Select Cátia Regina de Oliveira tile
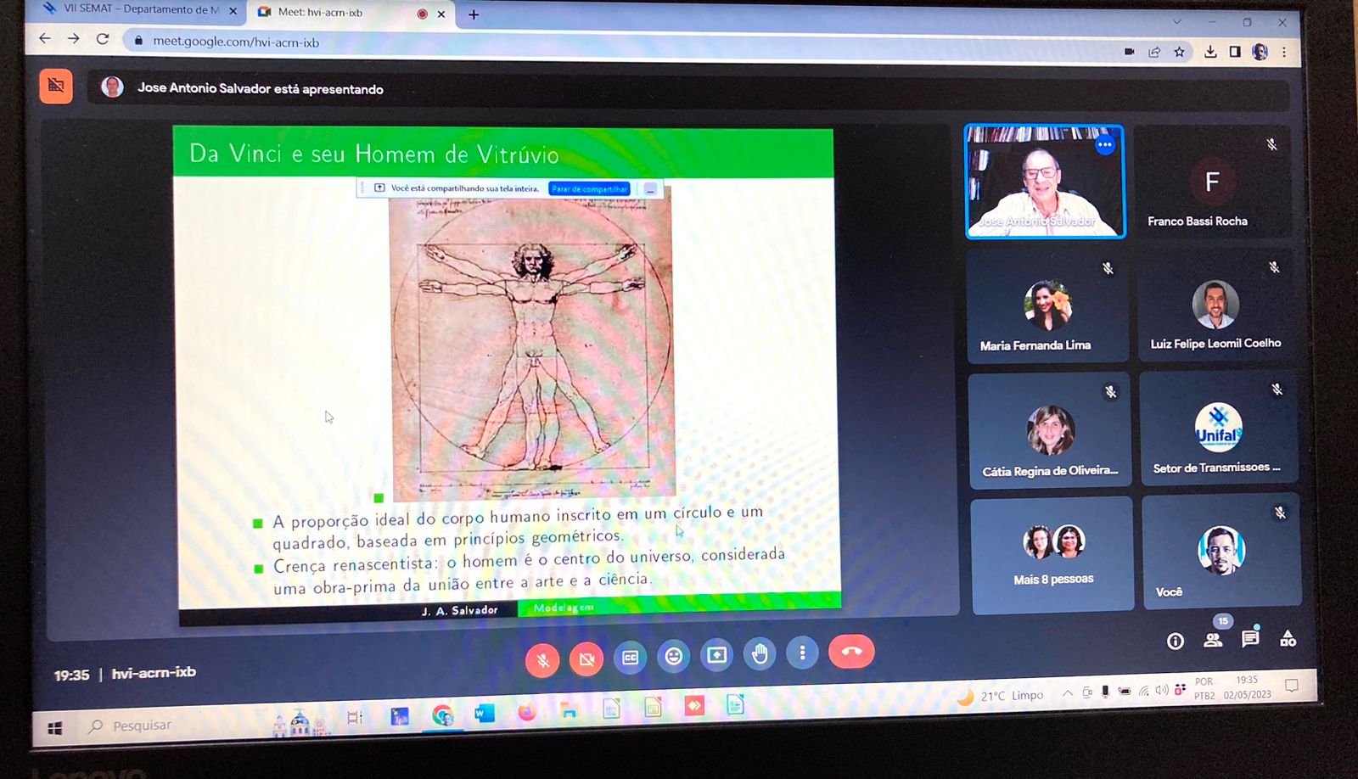The image size is (1358, 779). [x=1050, y=430]
